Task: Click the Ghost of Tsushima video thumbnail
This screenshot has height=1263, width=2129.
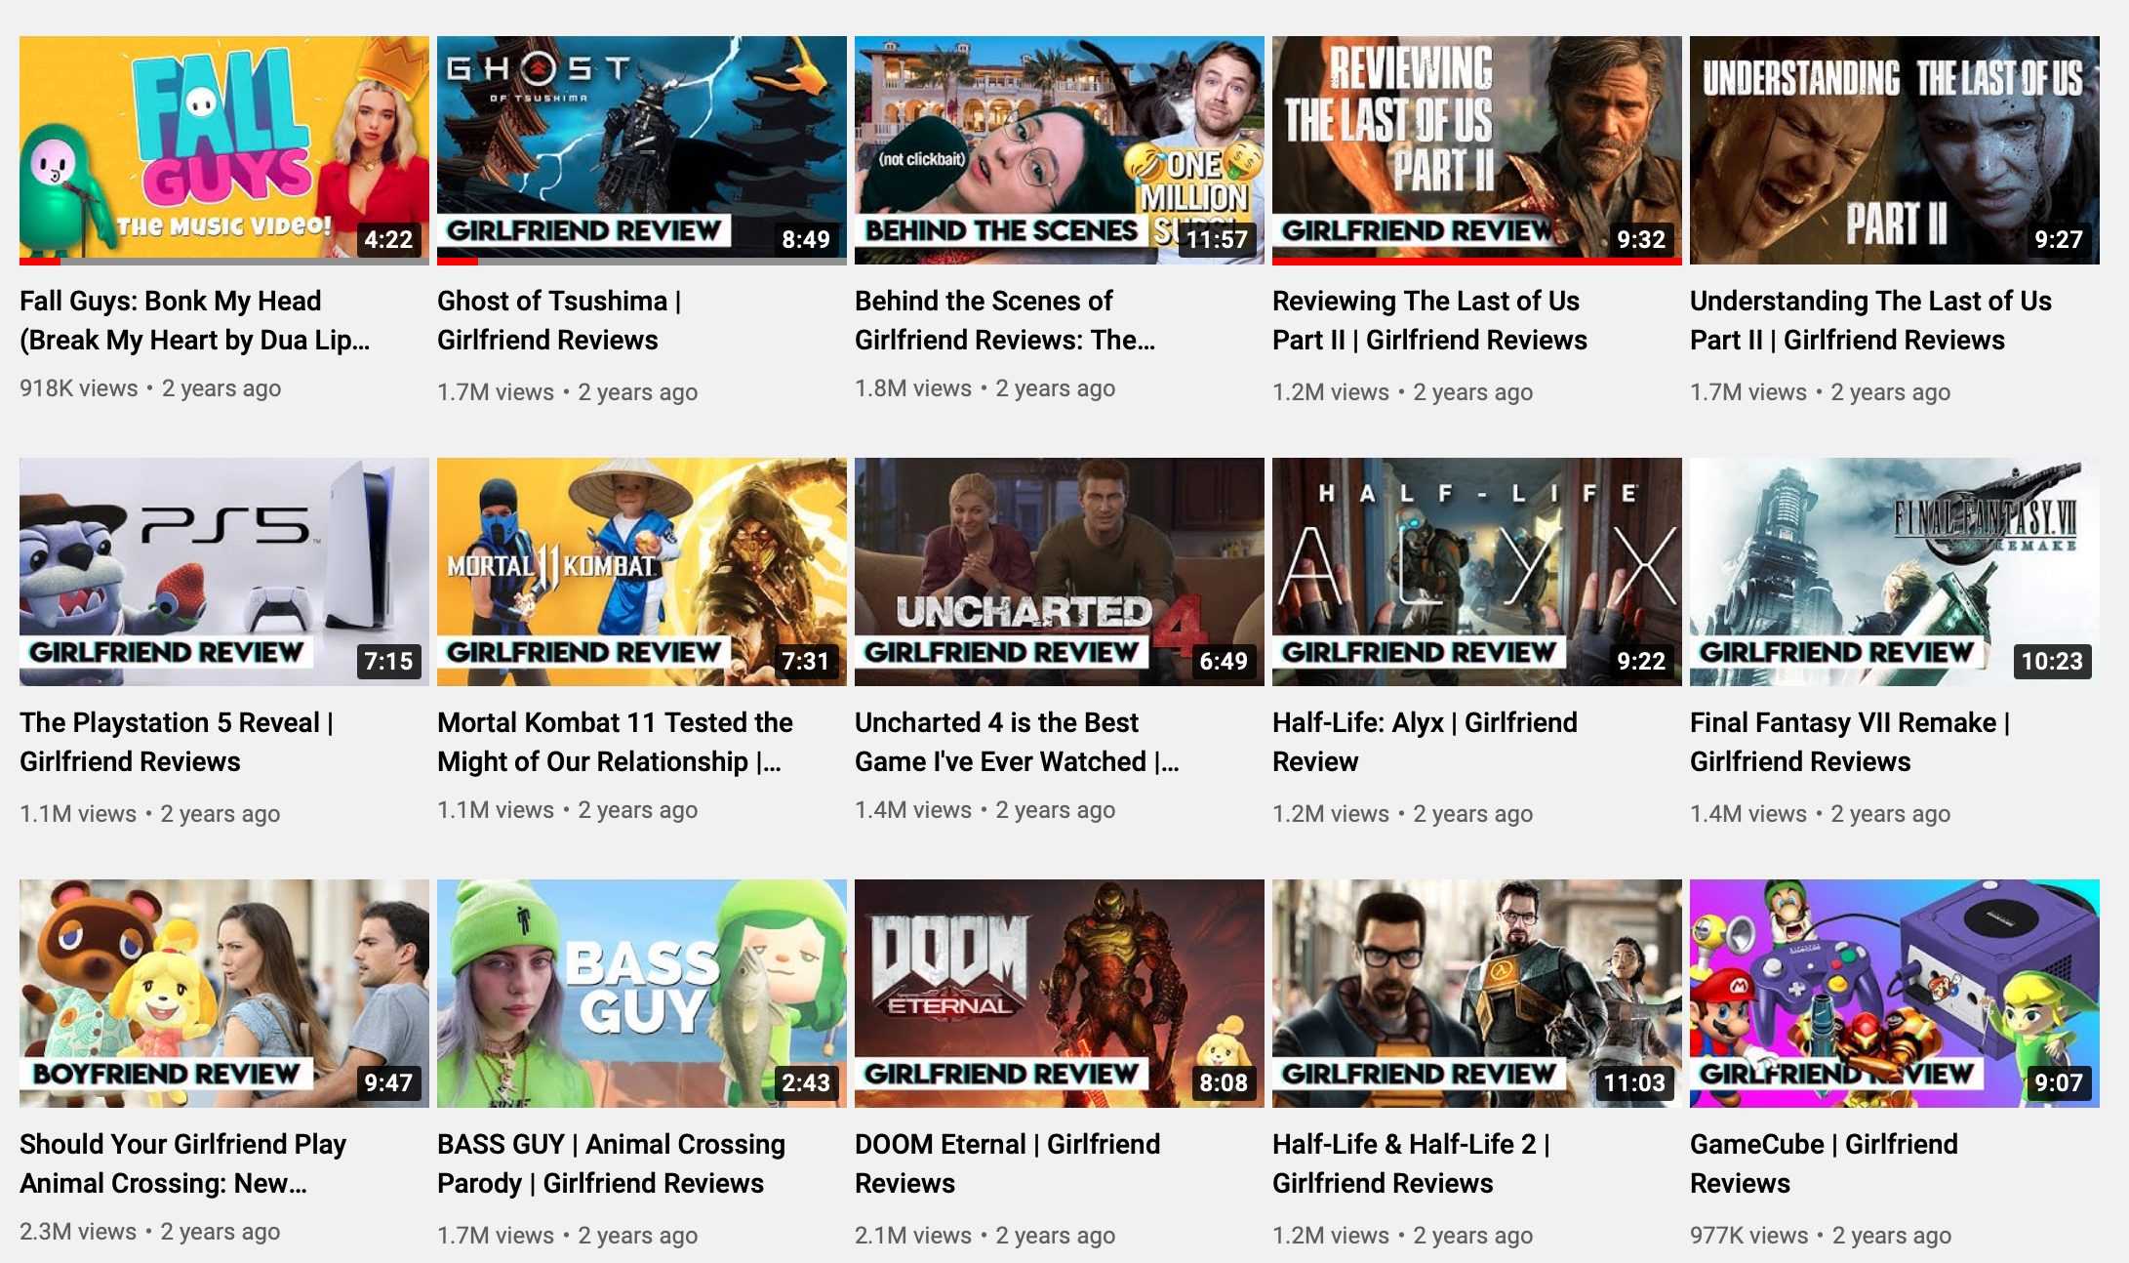Action: pyautogui.click(x=641, y=149)
